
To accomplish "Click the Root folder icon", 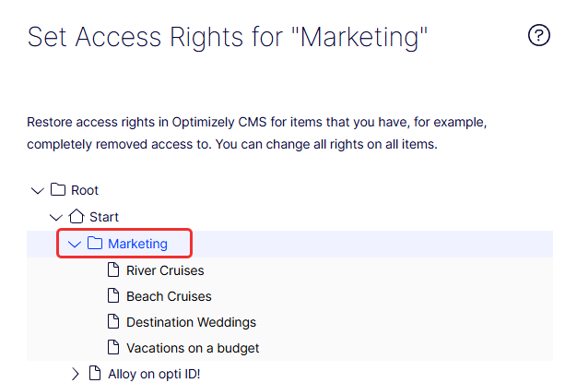I will (58, 190).
